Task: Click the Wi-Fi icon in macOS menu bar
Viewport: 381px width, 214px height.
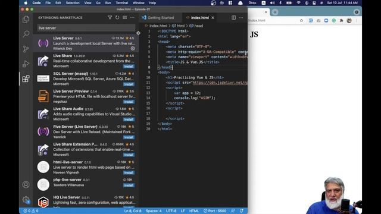Action: pos(298,3)
